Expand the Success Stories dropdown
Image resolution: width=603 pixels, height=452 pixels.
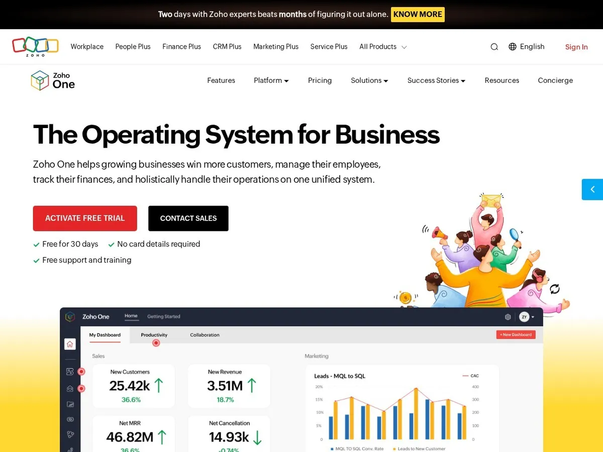436,80
